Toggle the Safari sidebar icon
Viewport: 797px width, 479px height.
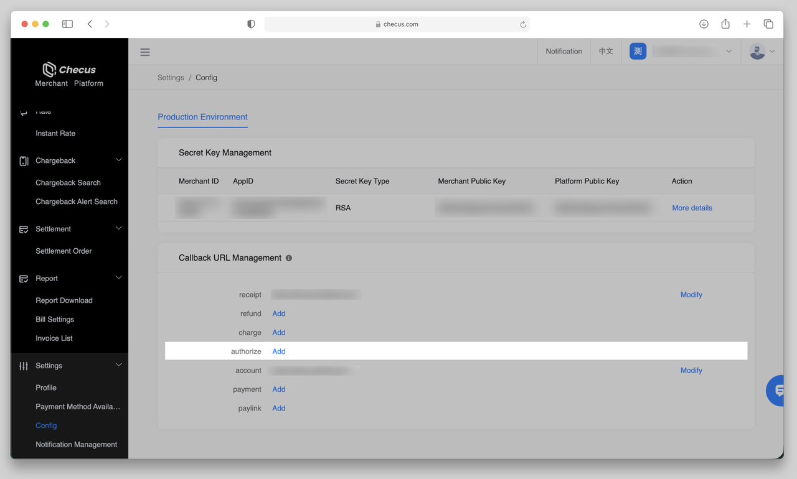click(x=68, y=24)
